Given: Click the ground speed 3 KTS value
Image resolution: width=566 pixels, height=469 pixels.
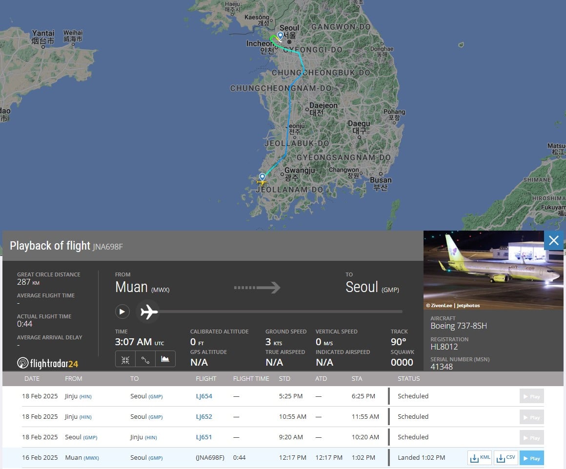Looking at the screenshot, I should (x=274, y=342).
